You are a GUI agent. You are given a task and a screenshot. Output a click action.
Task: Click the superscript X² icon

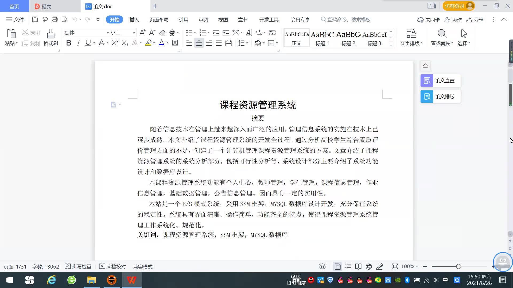coord(115,43)
